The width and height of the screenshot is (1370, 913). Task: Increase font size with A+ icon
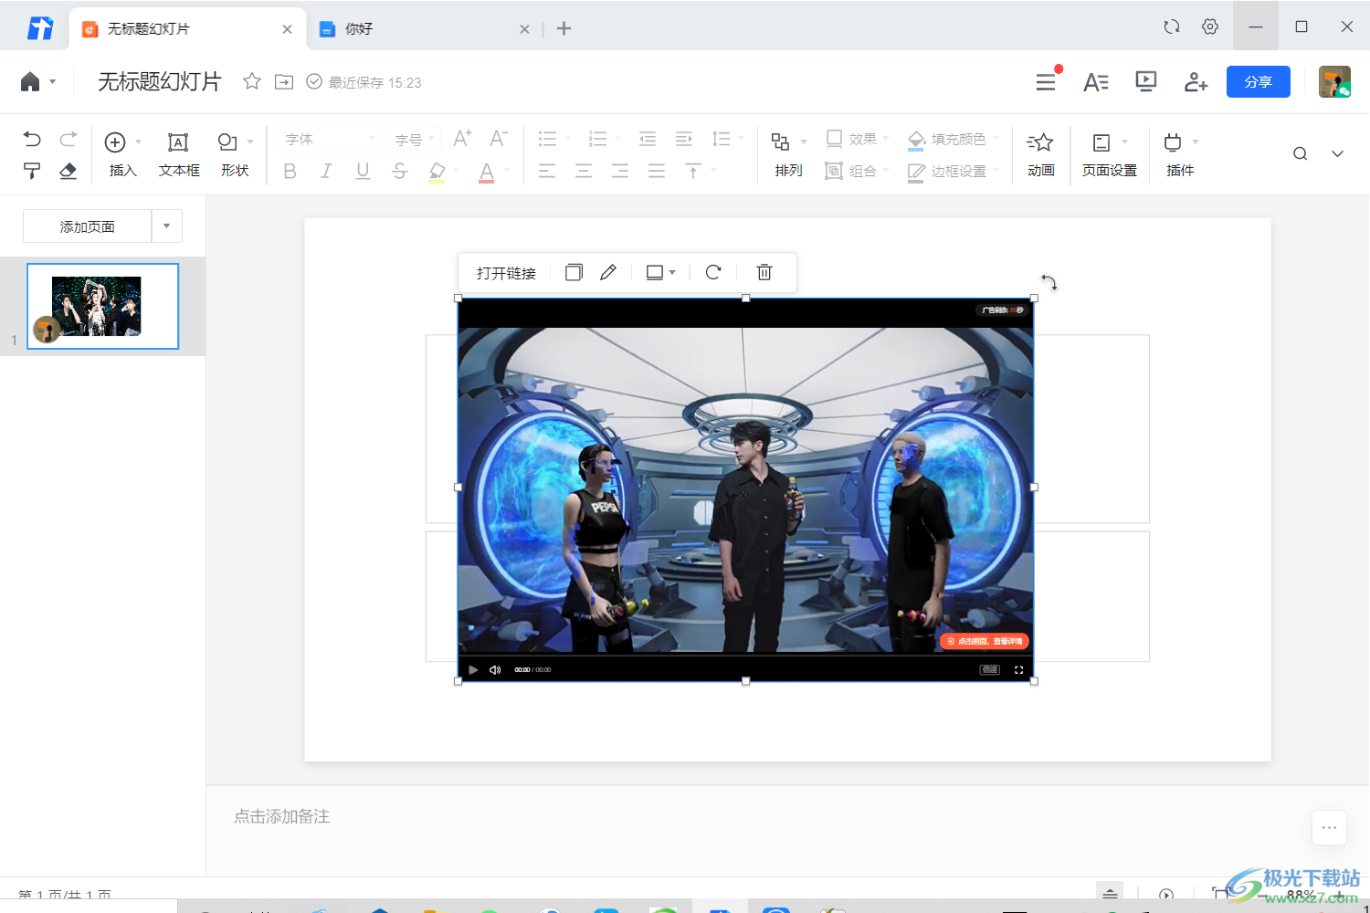pos(462,138)
